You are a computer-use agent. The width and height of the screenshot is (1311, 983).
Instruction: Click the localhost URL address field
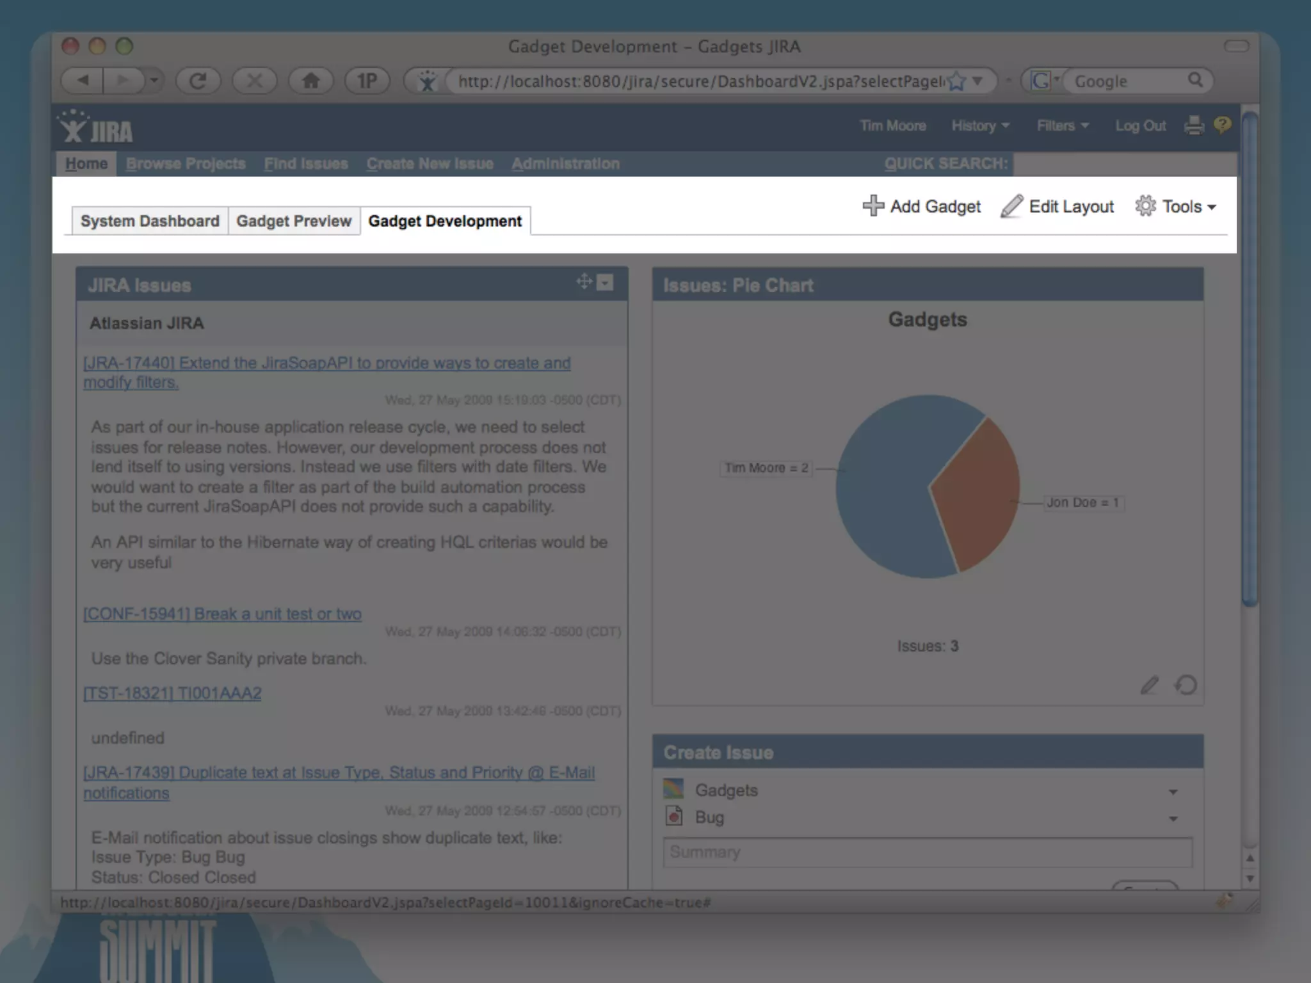700,81
